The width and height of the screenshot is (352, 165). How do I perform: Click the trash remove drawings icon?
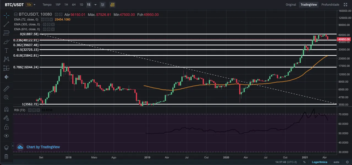tap(6, 157)
